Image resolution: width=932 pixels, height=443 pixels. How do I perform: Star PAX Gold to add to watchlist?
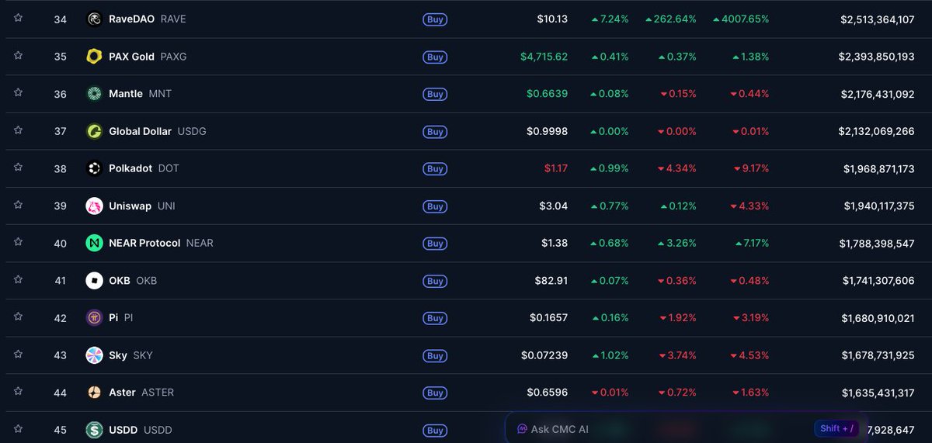point(18,55)
